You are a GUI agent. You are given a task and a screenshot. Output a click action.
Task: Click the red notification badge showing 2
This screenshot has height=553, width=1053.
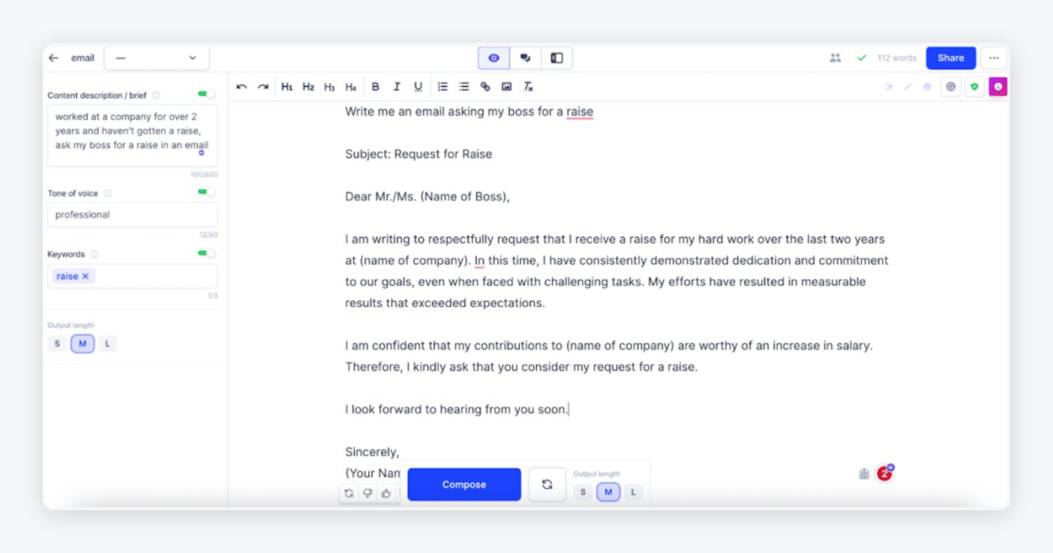pos(885,473)
